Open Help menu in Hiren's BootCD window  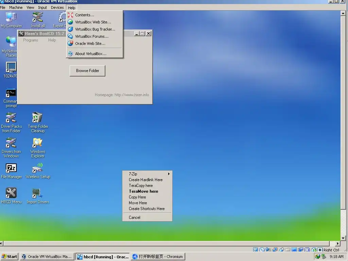52,40
